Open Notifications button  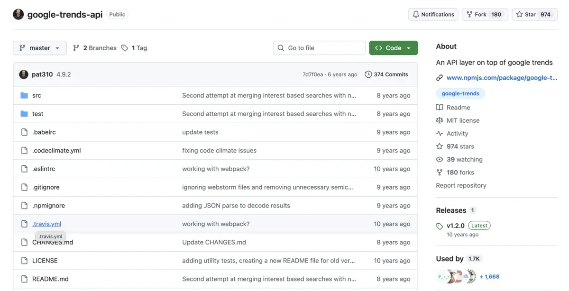[x=433, y=14]
